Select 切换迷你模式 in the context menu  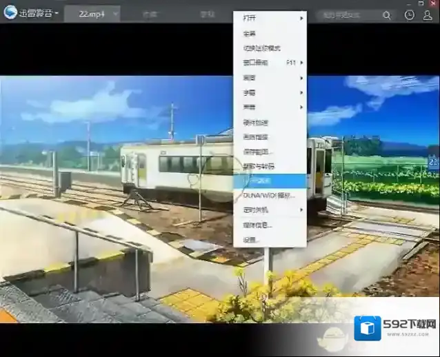click(x=261, y=48)
